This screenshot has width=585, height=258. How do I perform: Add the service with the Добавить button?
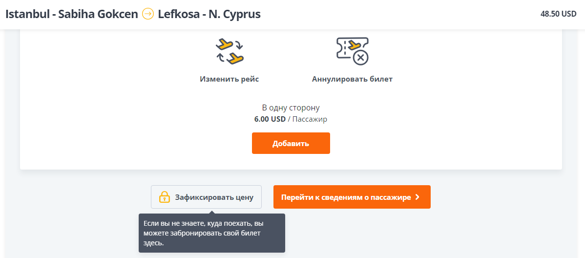291,143
